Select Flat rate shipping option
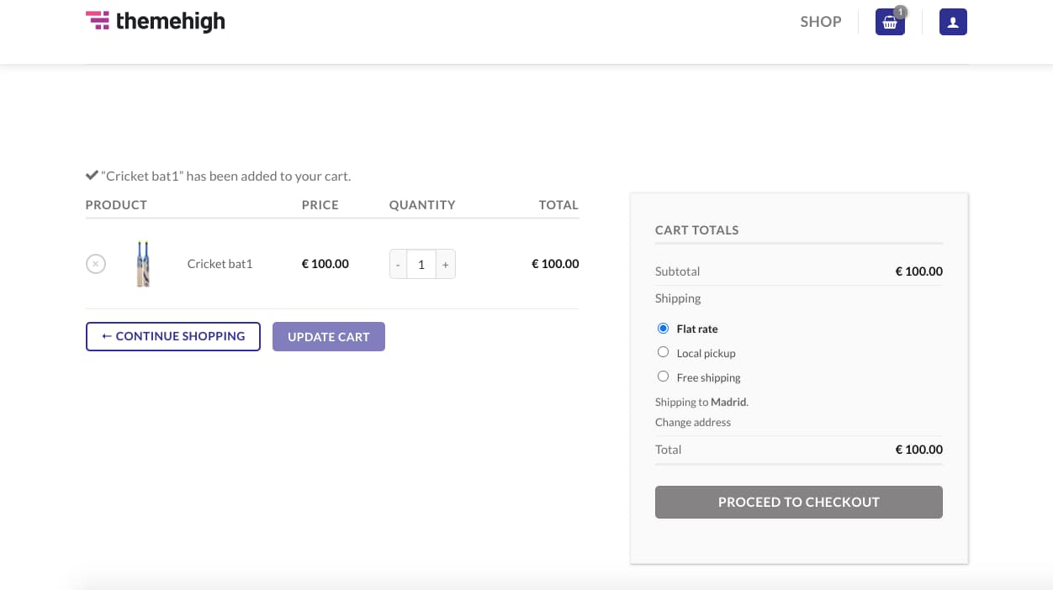Screen dimensions: 1053x590 [x=663, y=329]
